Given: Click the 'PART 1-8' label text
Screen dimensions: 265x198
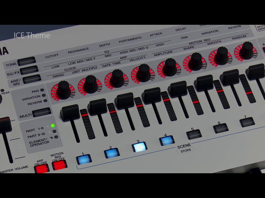Looking at the screenshot, I should coord(34,130).
